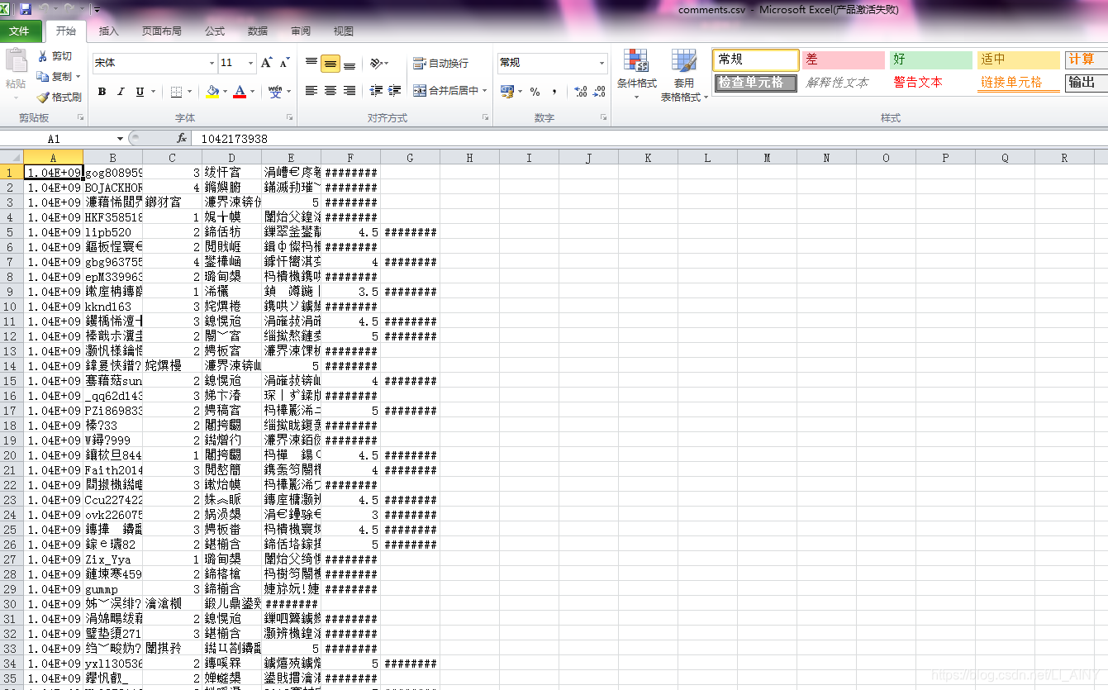Viewport: 1108px width, 690px height.
Task: Apply the 差 (Bad) cell style
Action: pos(844,59)
